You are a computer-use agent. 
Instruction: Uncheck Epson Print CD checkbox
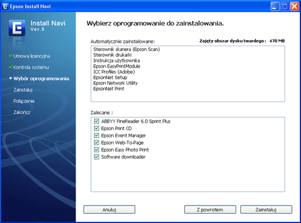tap(96, 128)
